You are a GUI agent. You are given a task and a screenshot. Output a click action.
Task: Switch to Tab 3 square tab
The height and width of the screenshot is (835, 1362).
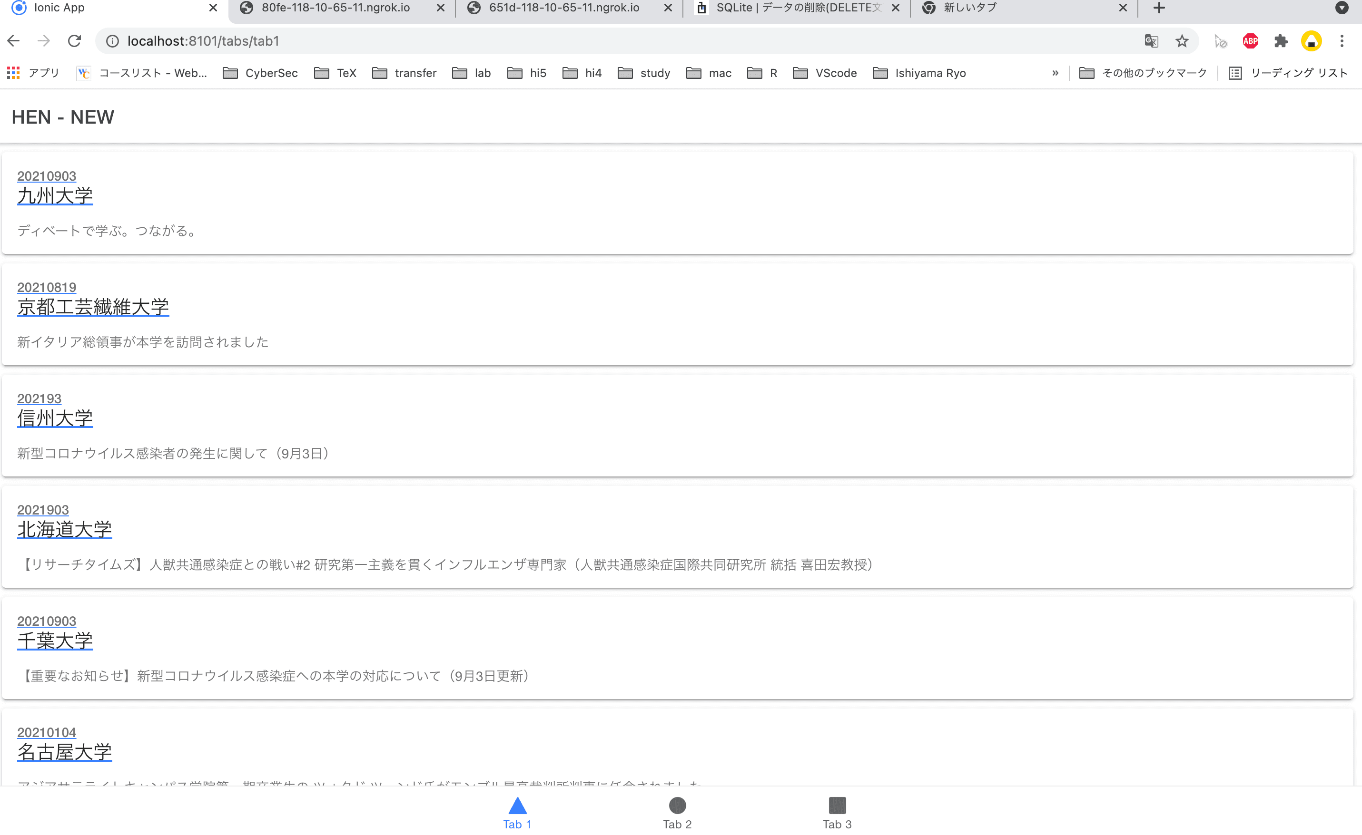[x=838, y=813]
